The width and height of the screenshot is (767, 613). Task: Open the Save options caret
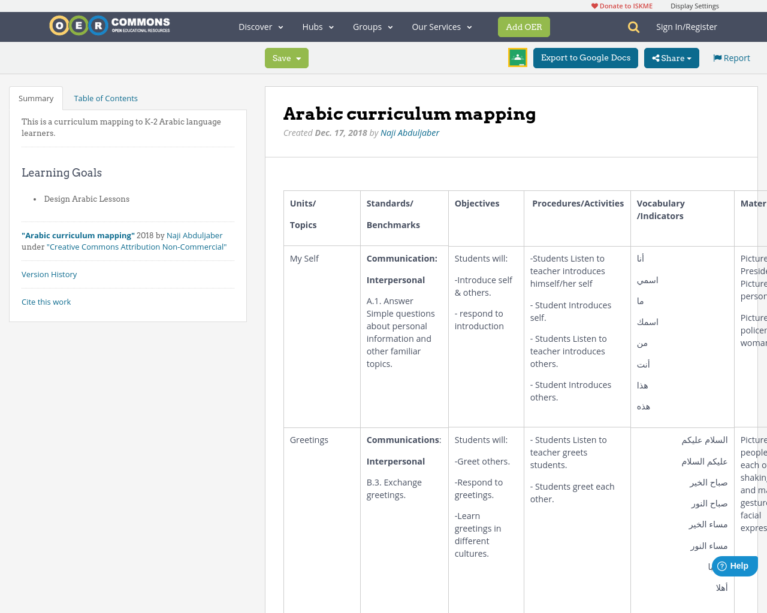coord(298,58)
